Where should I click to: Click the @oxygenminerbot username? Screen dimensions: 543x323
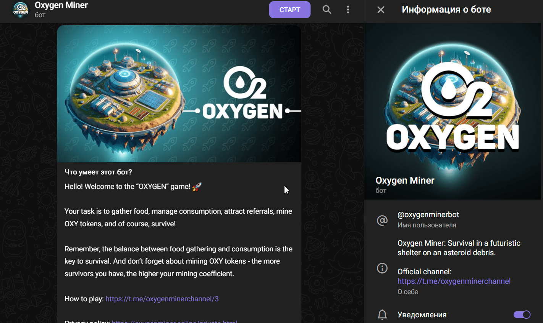428,214
